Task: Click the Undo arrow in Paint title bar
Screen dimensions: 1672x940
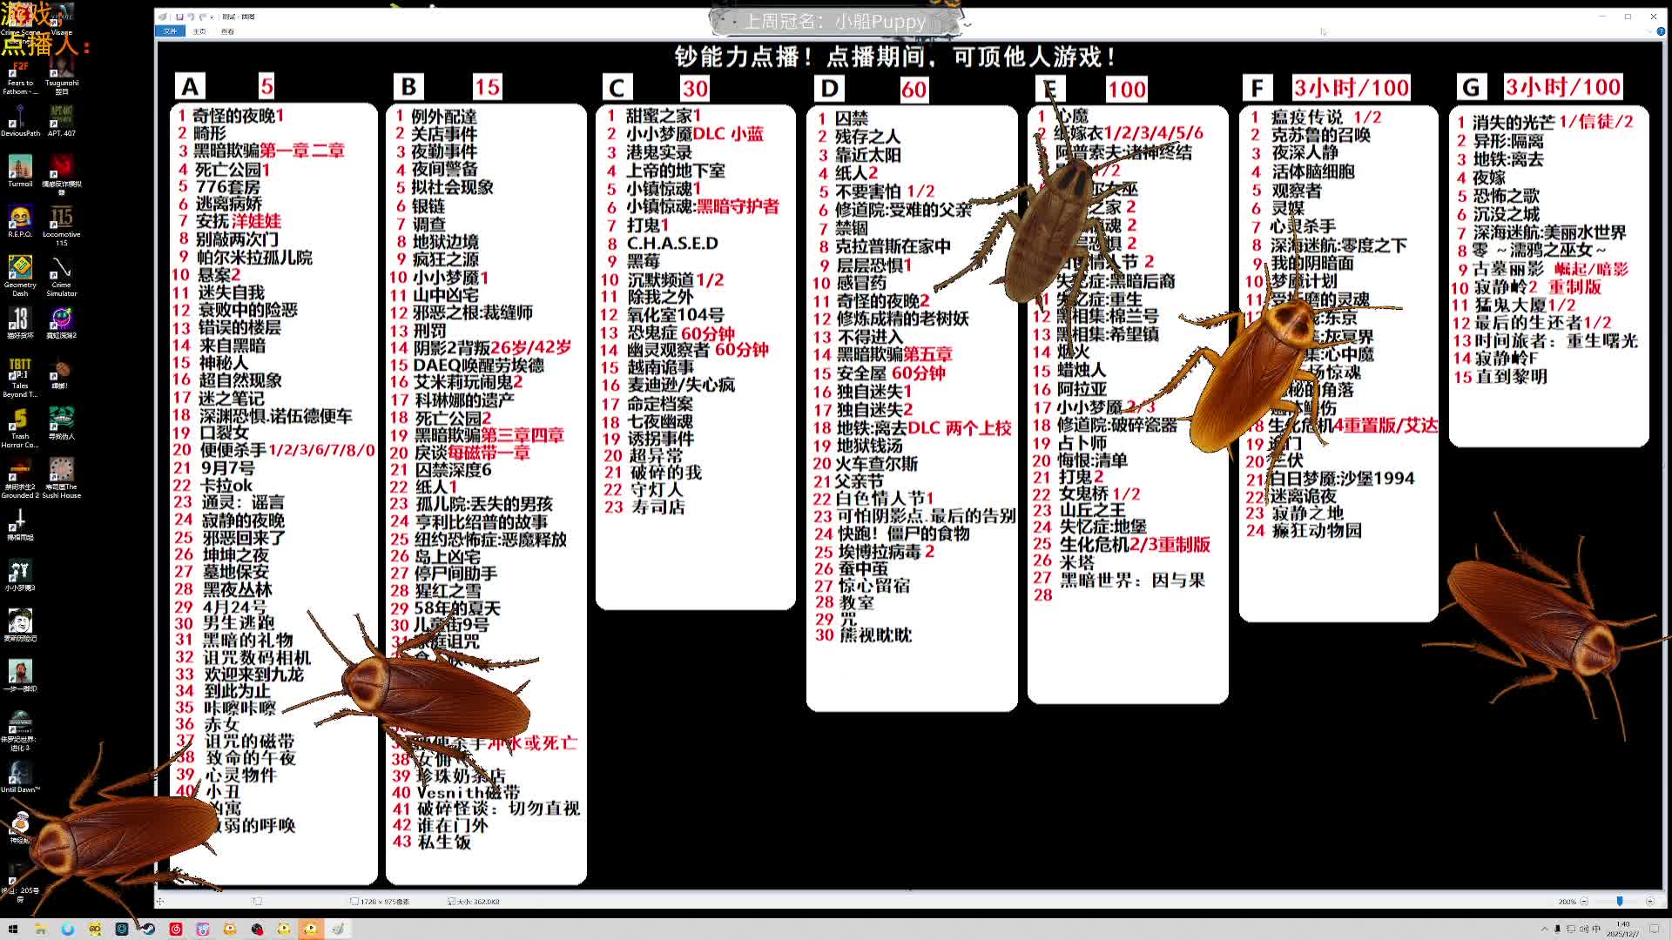Action: pos(191,17)
